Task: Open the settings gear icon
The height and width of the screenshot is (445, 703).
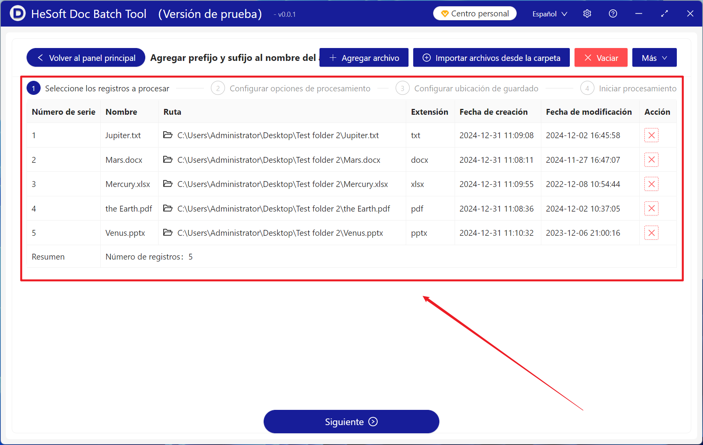Action: click(x=587, y=14)
